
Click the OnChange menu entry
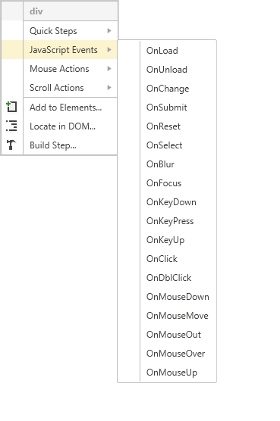coord(167,89)
